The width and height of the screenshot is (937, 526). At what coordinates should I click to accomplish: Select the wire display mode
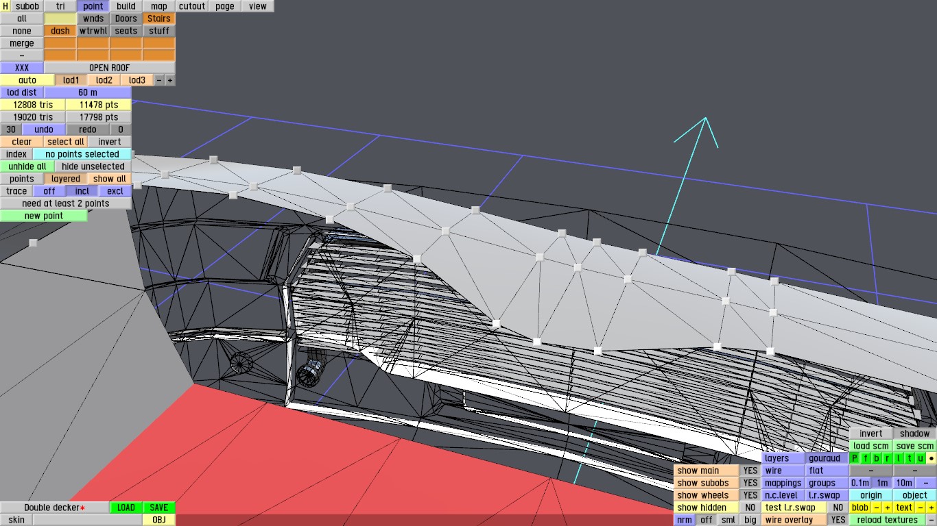point(783,471)
